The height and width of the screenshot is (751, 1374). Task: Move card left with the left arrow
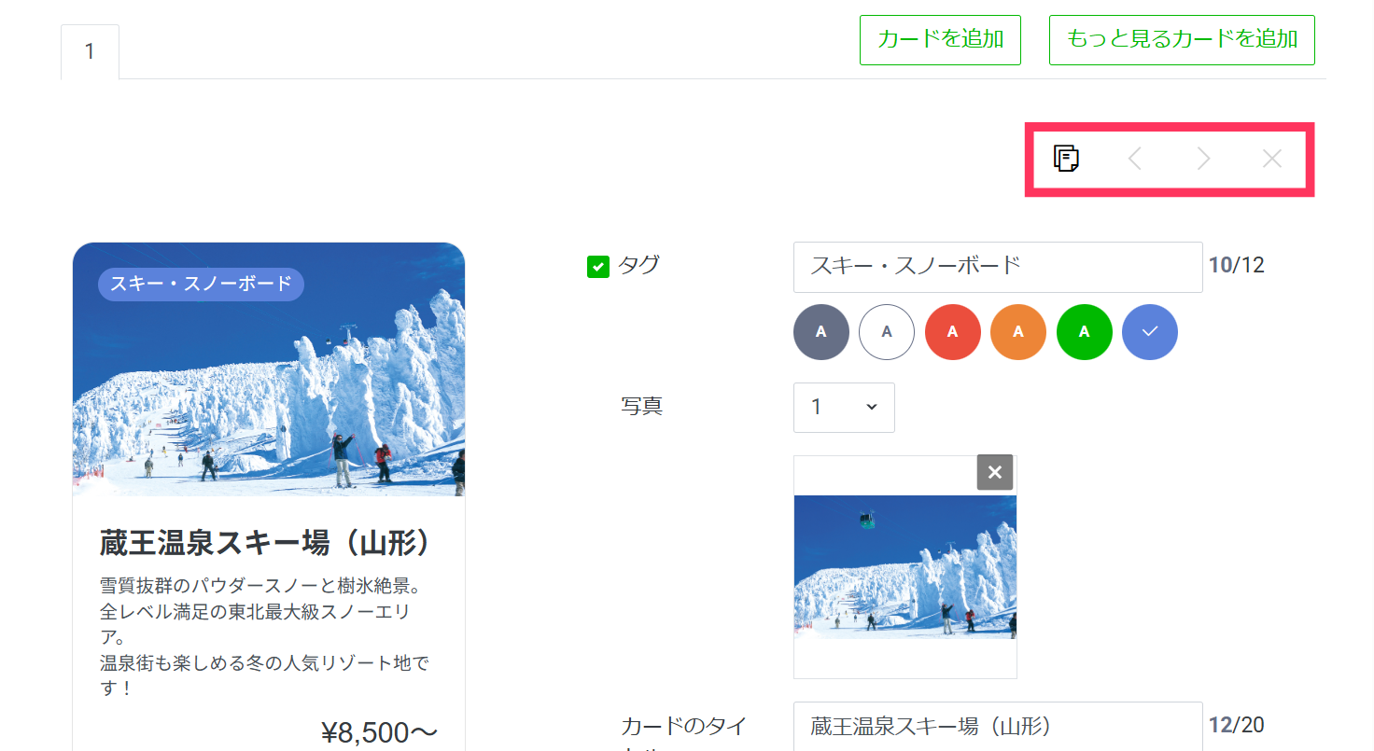pos(1135,159)
